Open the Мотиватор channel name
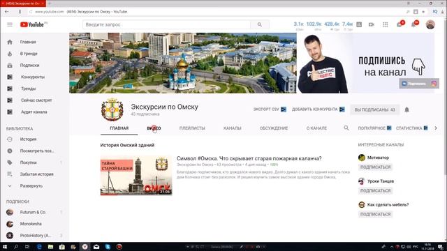 click(378, 158)
